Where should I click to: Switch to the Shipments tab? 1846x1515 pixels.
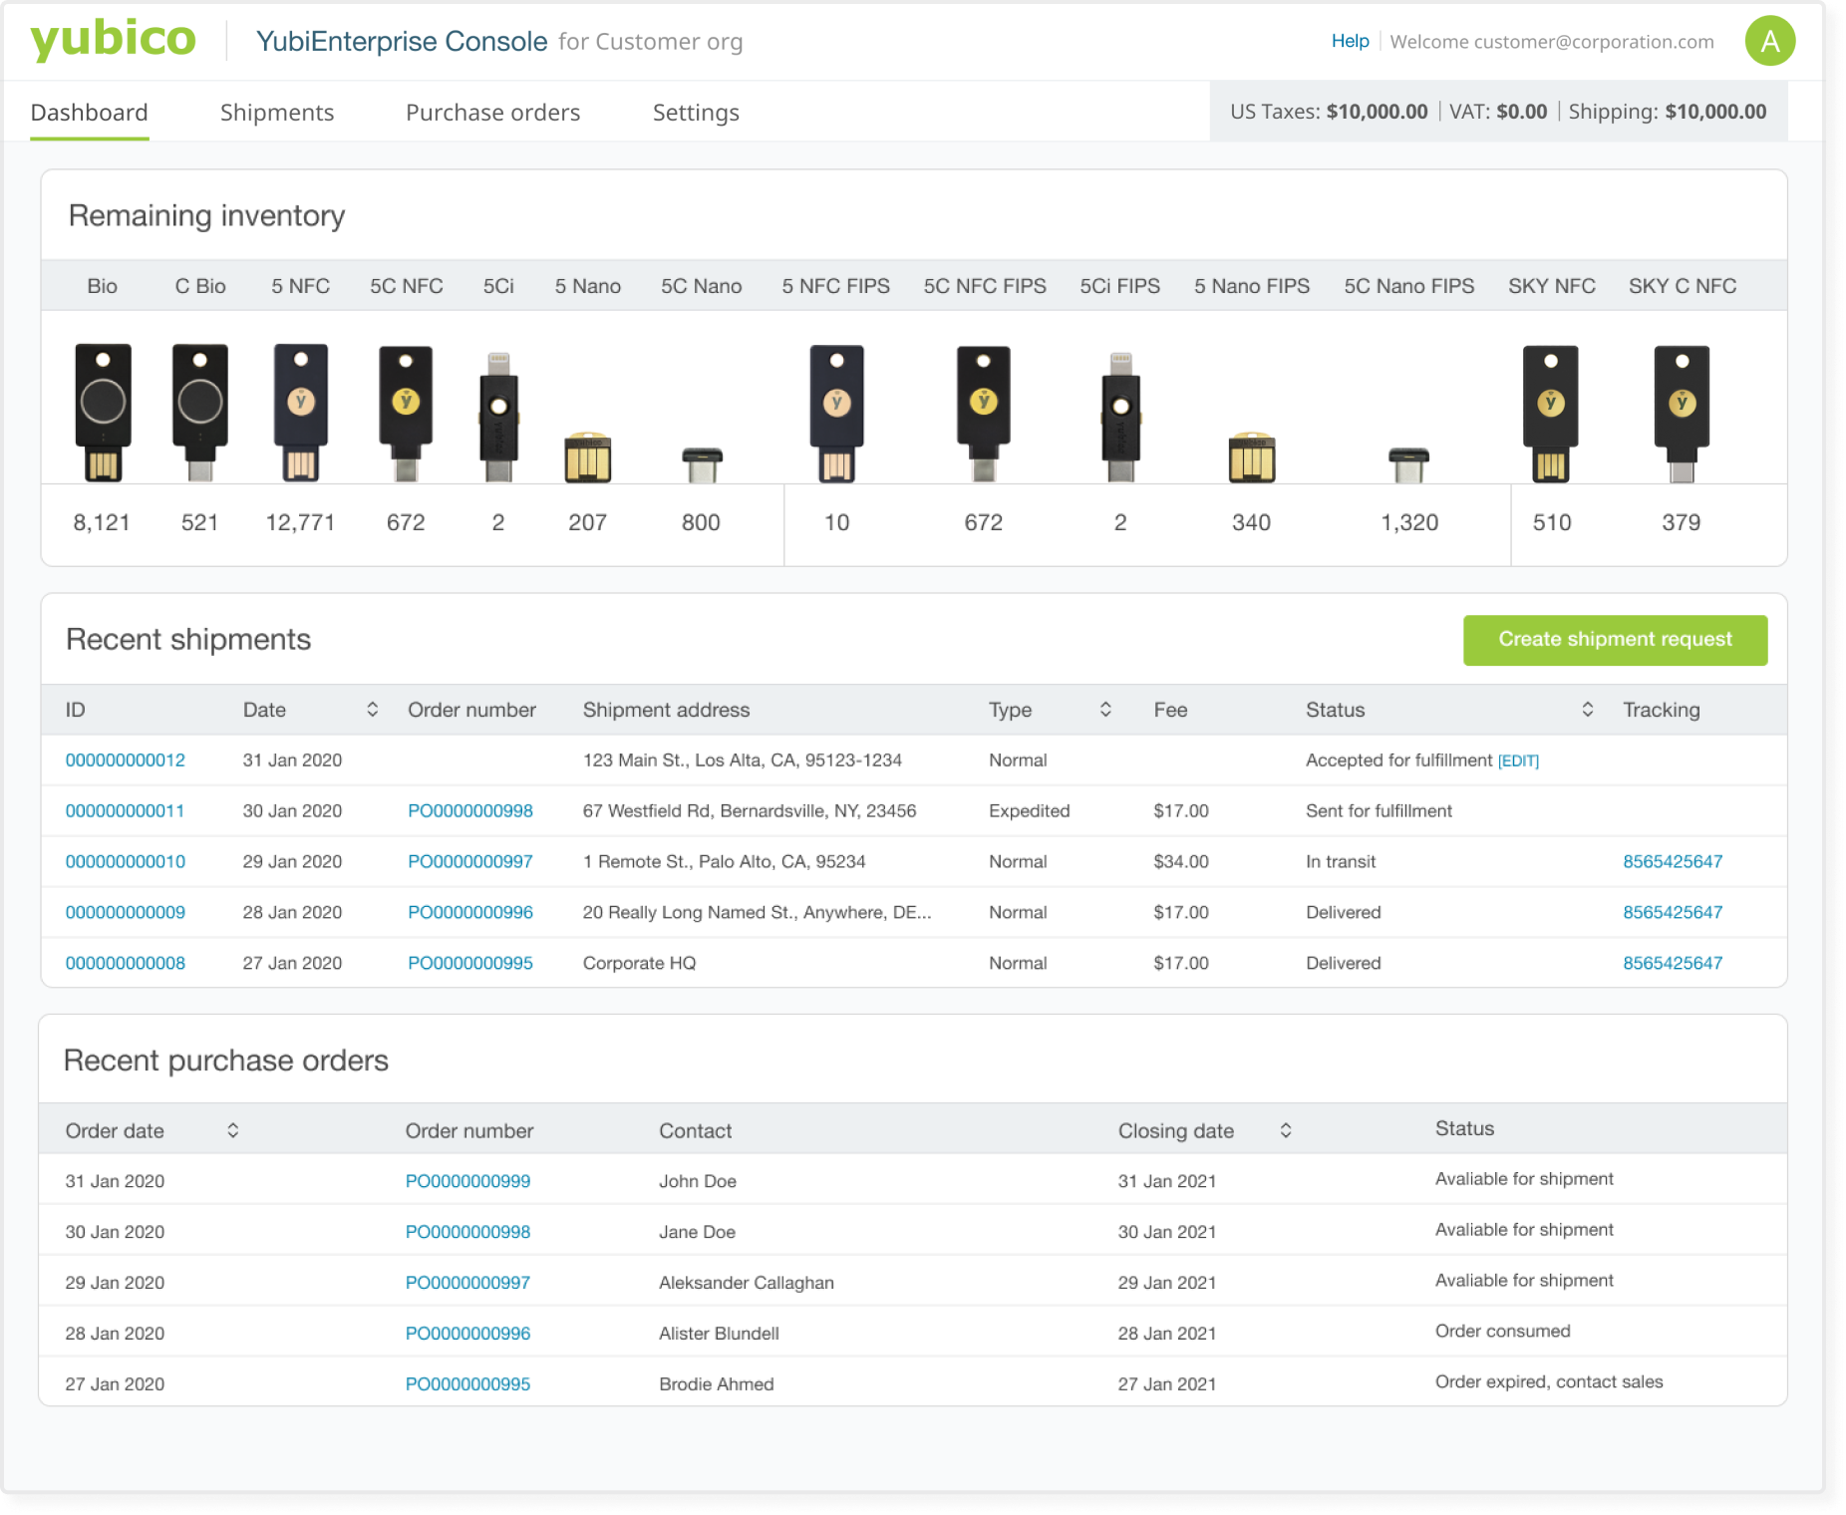point(277,113)
